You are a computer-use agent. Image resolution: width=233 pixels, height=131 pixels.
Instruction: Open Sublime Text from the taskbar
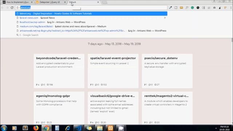(25, 128)
